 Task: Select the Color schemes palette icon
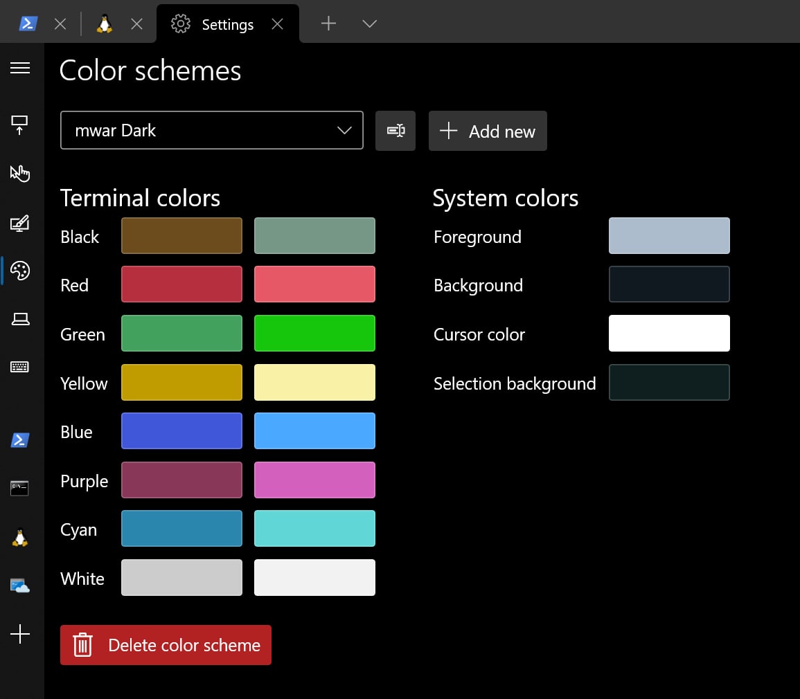[20, 271]
